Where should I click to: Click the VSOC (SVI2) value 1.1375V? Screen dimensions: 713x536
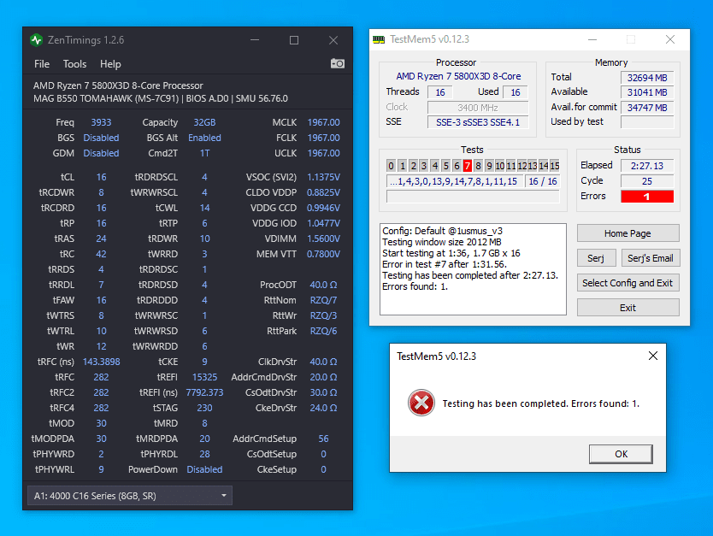[x=323, y=177]
